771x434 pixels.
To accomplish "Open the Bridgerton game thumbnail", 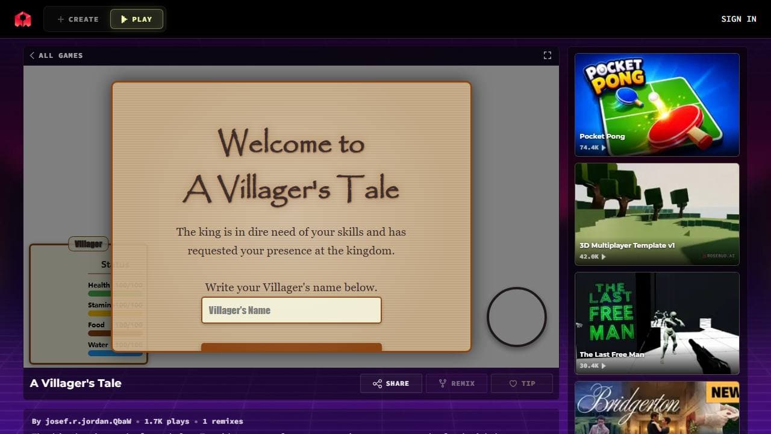I will tap(657, 407).
